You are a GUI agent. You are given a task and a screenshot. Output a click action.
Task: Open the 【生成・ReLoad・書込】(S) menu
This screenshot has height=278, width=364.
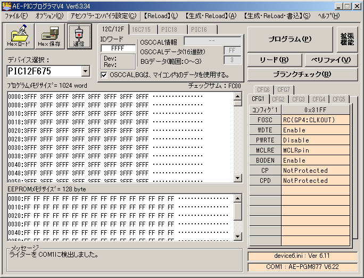point(277,16)
